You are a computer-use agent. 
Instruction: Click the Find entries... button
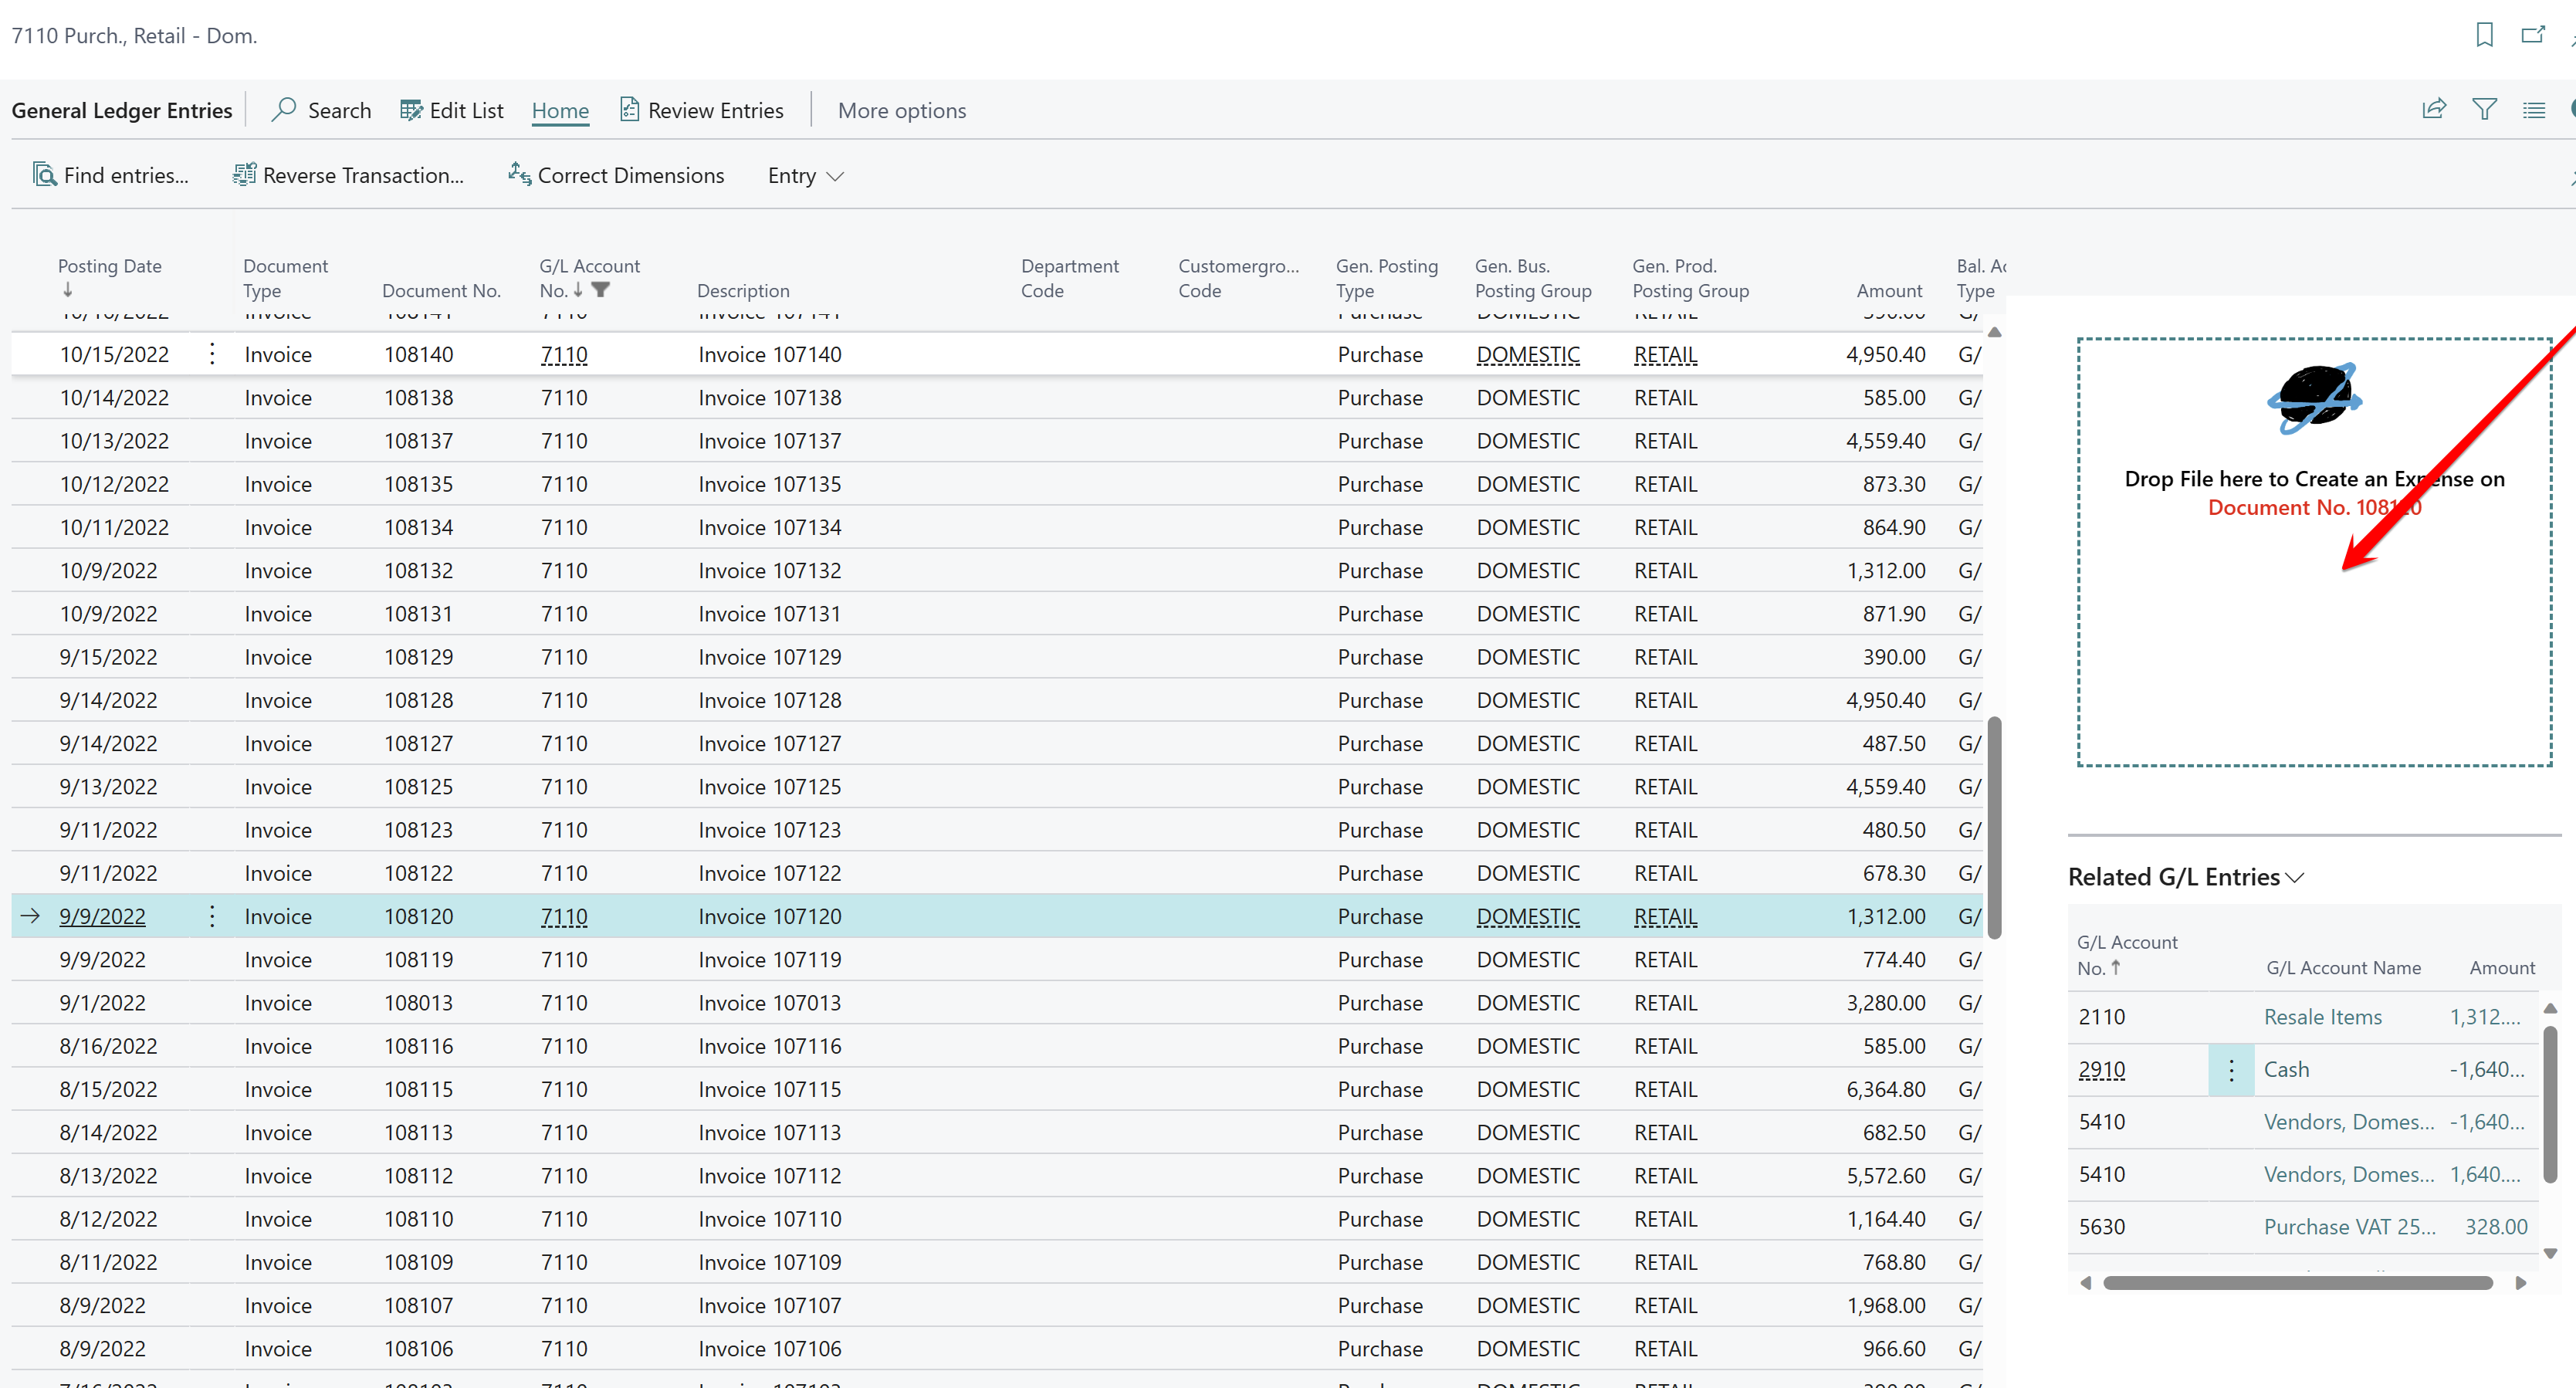[x=110, y=175]
